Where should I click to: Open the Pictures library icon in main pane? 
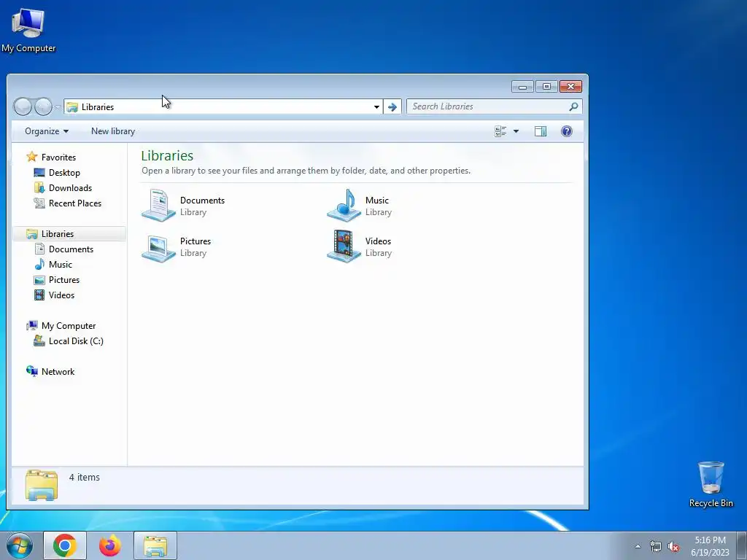(158, 246)
